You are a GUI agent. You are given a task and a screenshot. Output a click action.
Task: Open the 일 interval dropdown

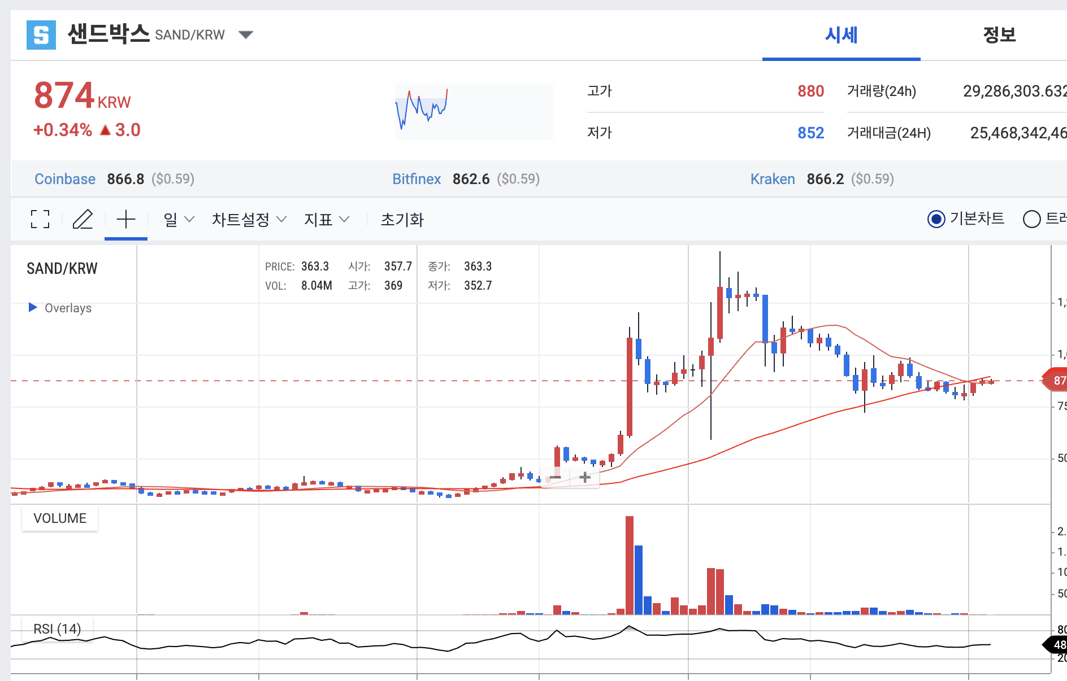(179, 219)
